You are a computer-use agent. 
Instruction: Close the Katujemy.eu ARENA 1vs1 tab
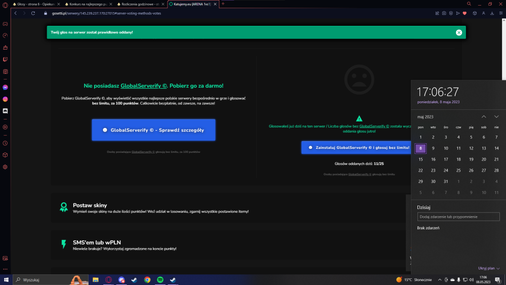coord(215,4)
